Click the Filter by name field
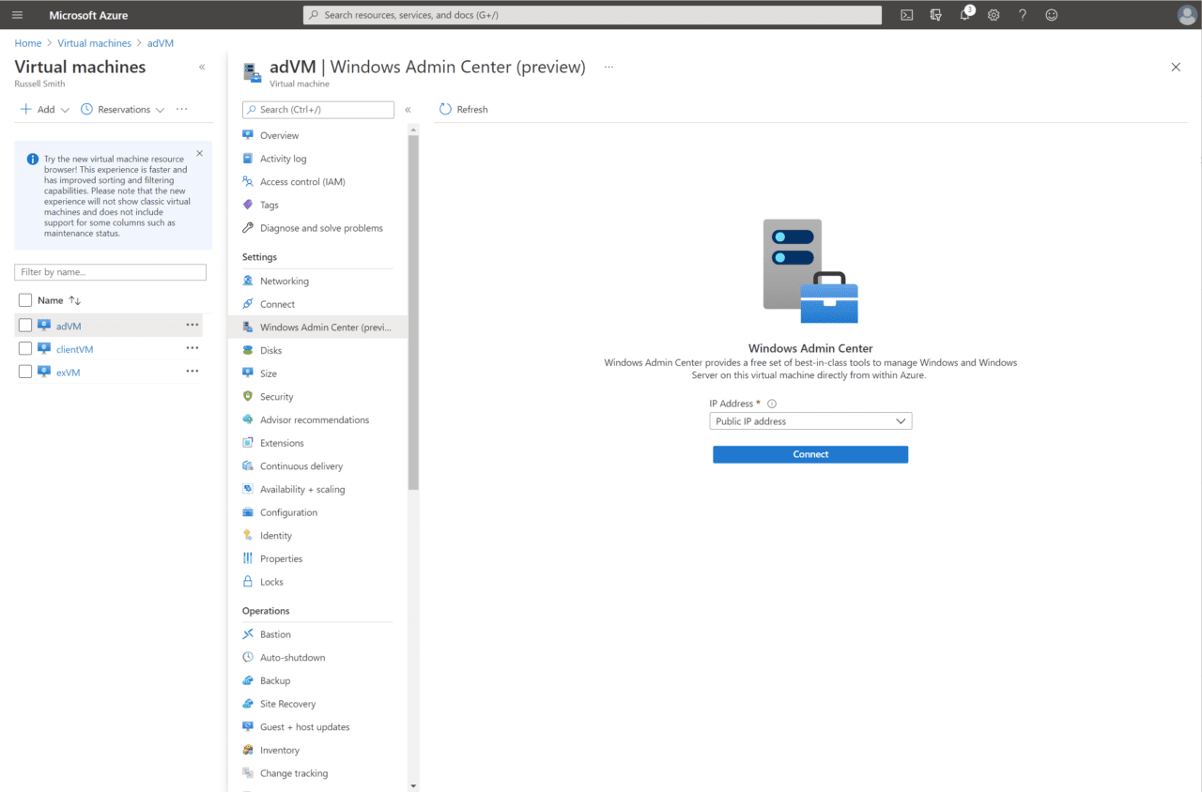Image resolution: width=1202 pixels, height=792 pixels. pyautogui.click(x=110, y=272)
